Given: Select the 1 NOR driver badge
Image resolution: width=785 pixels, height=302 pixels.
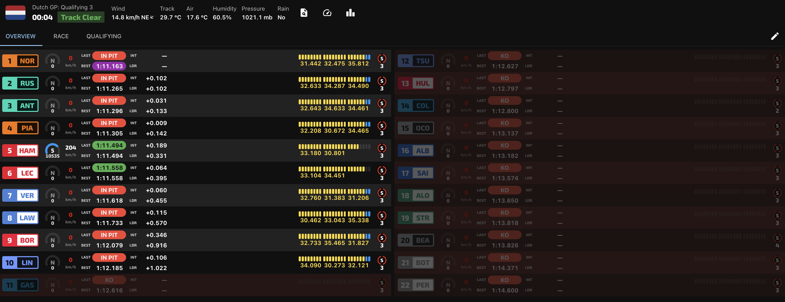Looking at the screenshot, I should coord(21,61).
